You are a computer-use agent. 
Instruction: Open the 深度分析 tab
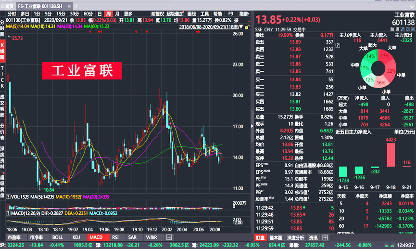click(x=295, y=237)
